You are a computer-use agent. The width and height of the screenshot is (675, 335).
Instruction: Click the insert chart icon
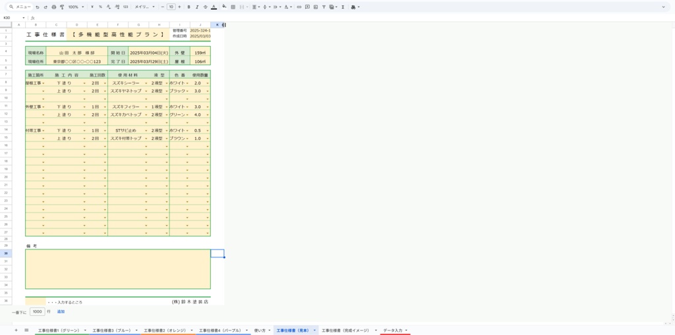coord(316,7)
